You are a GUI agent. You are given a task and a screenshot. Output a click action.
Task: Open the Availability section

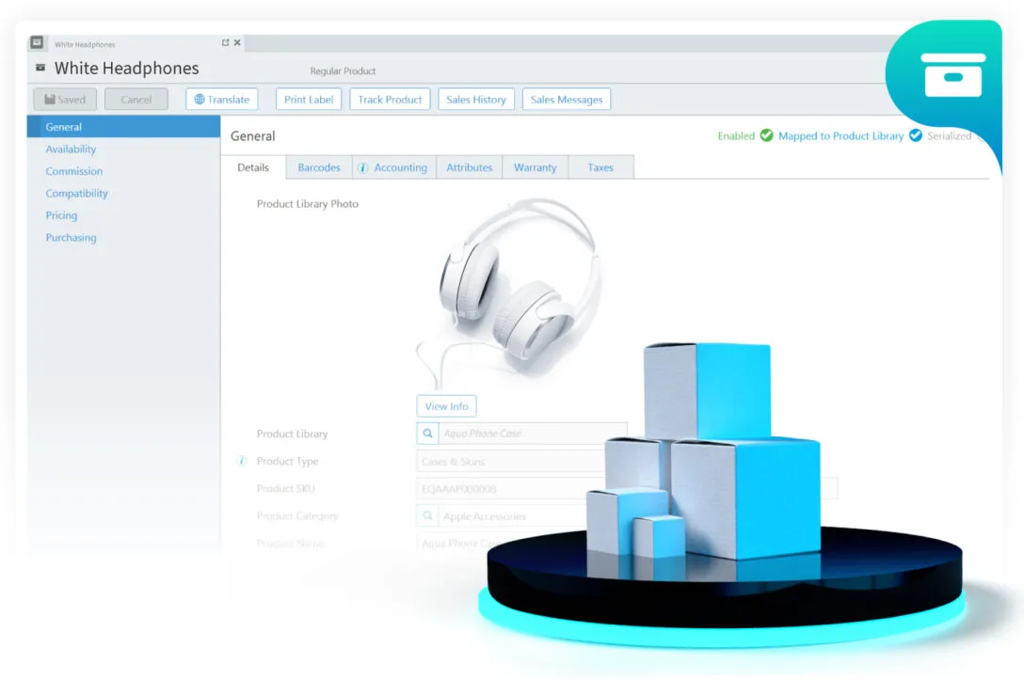(71, 149)
